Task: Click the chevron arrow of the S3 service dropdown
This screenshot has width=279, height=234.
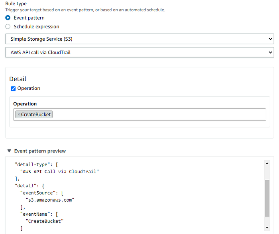Action: coord(270,39)
